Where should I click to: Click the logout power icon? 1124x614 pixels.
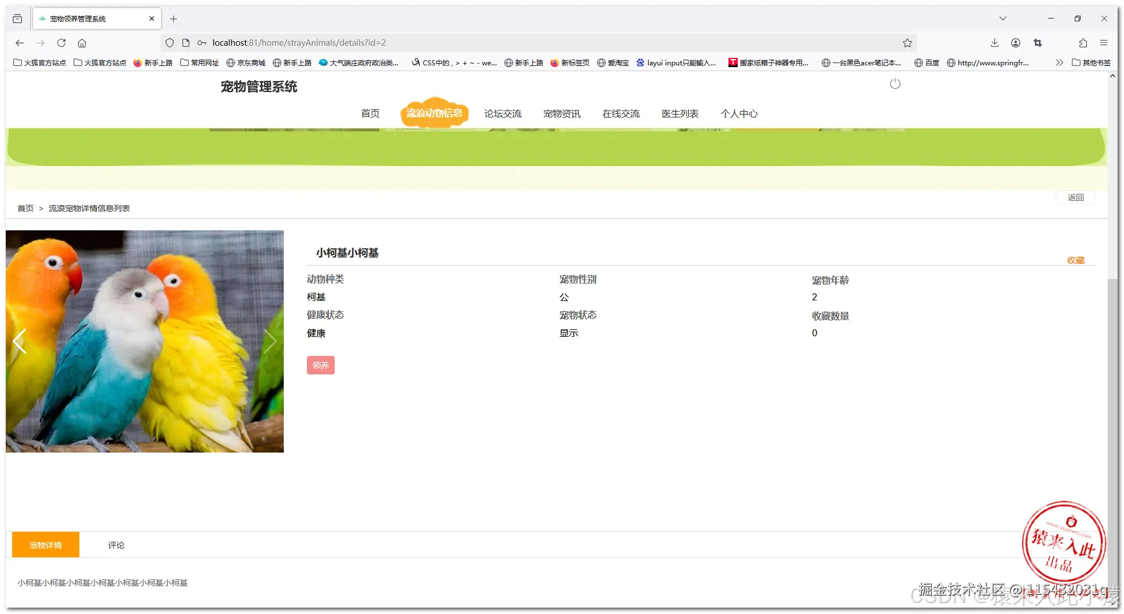895,83
